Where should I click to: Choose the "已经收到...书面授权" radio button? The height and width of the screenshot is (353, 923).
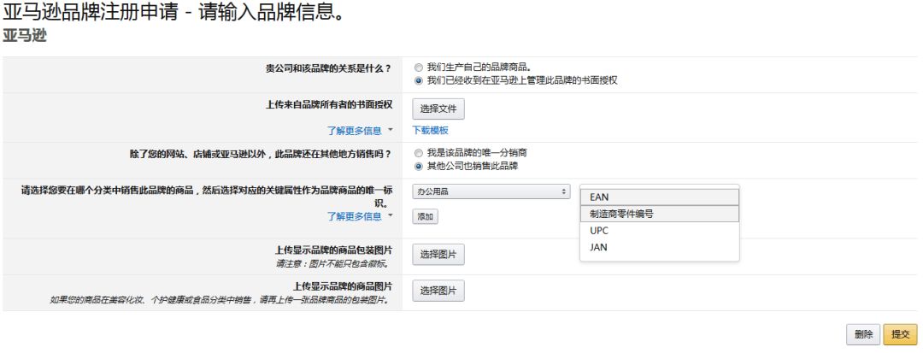[x=418, y=80]
